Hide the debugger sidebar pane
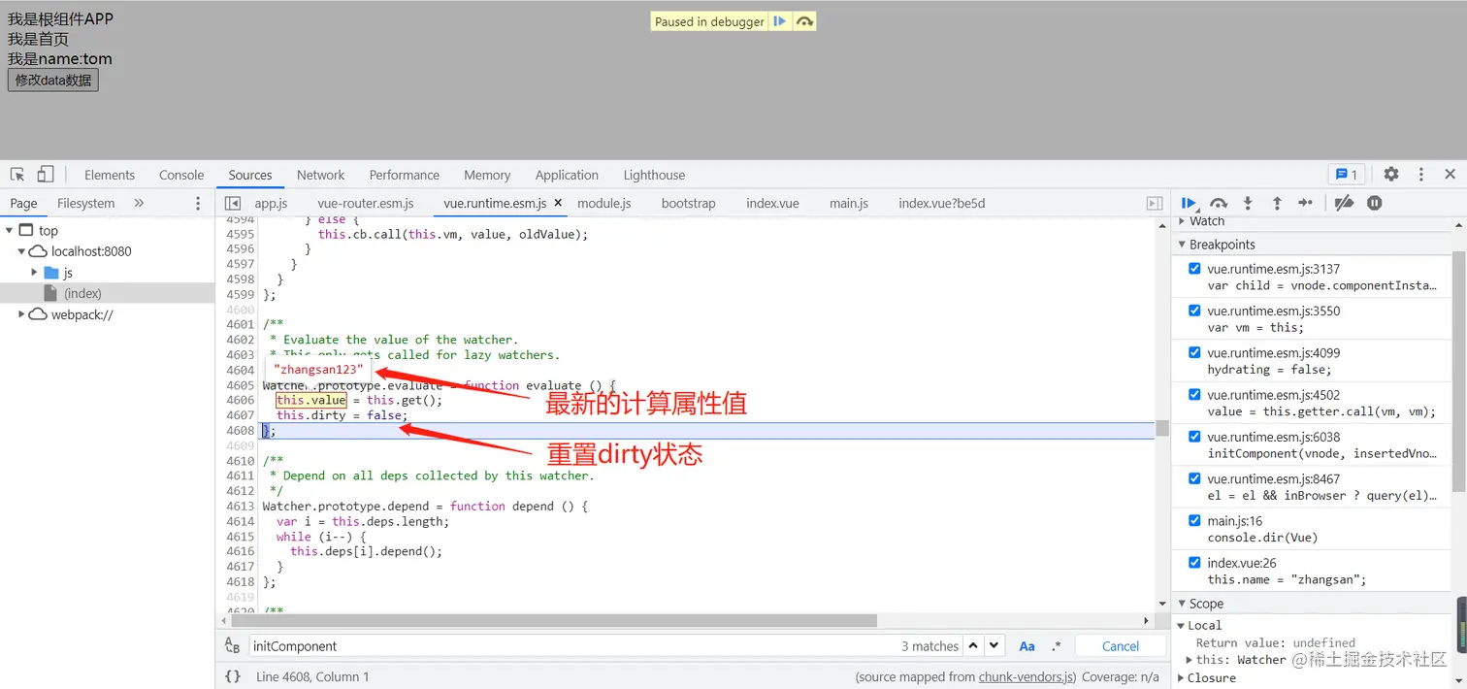The height and width of the screenshot is (689, 1467). (1155, 203)
